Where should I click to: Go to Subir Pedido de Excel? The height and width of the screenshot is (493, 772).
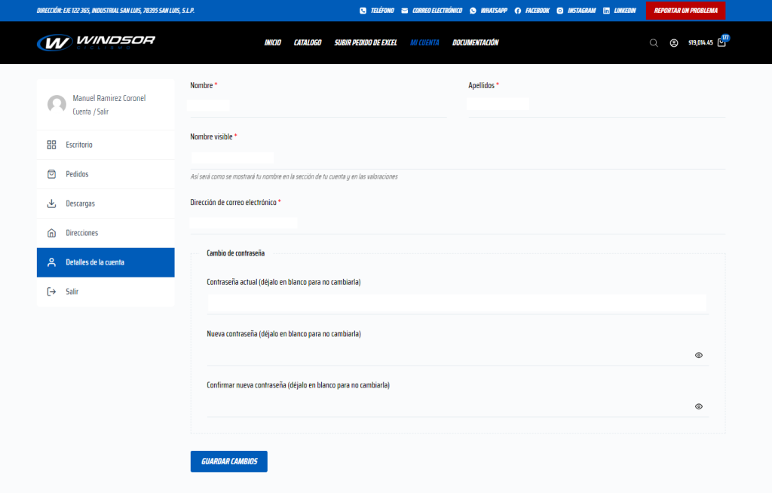(x=366, y=43)
